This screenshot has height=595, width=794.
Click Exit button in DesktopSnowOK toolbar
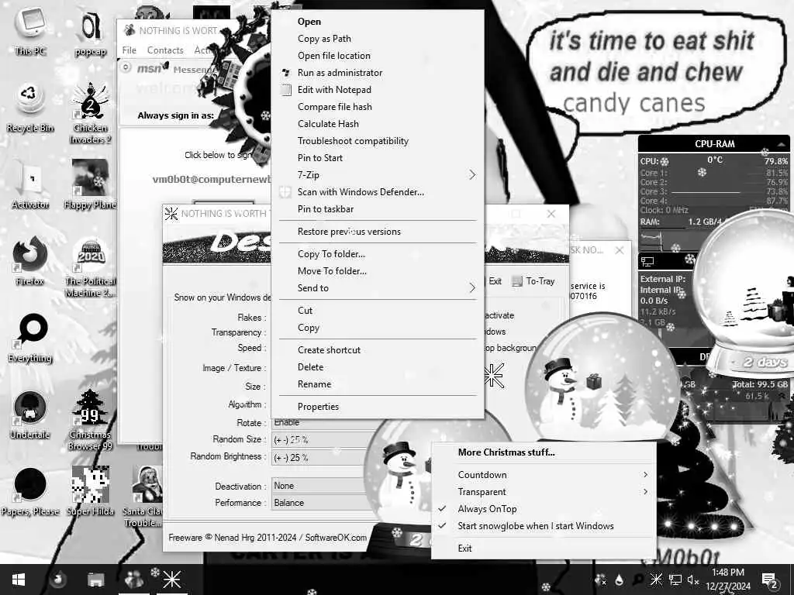pyautogui.click(x=495, y=281)
